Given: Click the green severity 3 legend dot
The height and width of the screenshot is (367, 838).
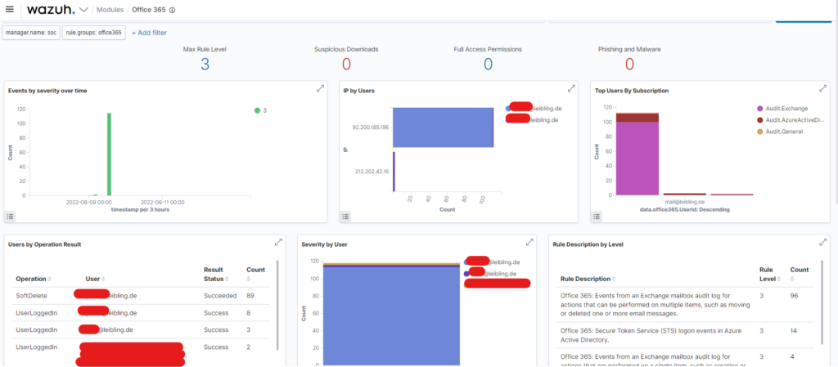Looking at the screenshot, I should click(x=257, y=110).
